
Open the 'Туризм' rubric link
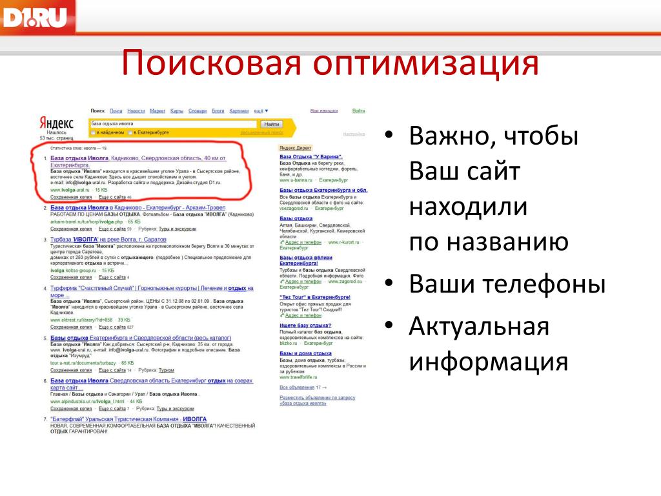pos(167,370)
